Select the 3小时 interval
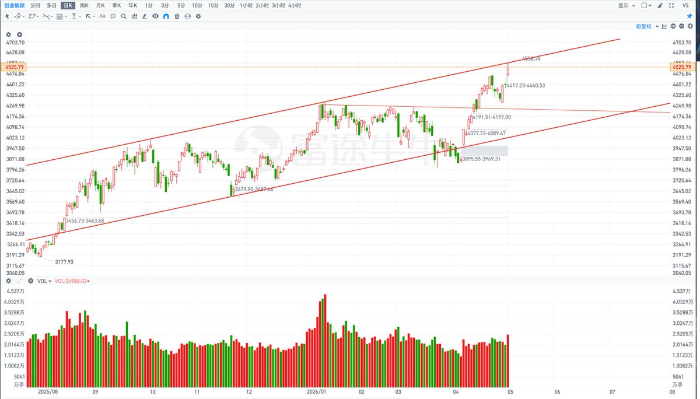 279,5
